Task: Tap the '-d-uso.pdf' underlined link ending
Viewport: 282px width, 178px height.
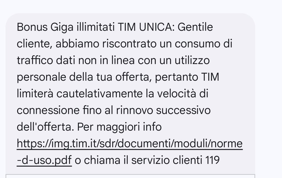Action: (x=44, y=160)
